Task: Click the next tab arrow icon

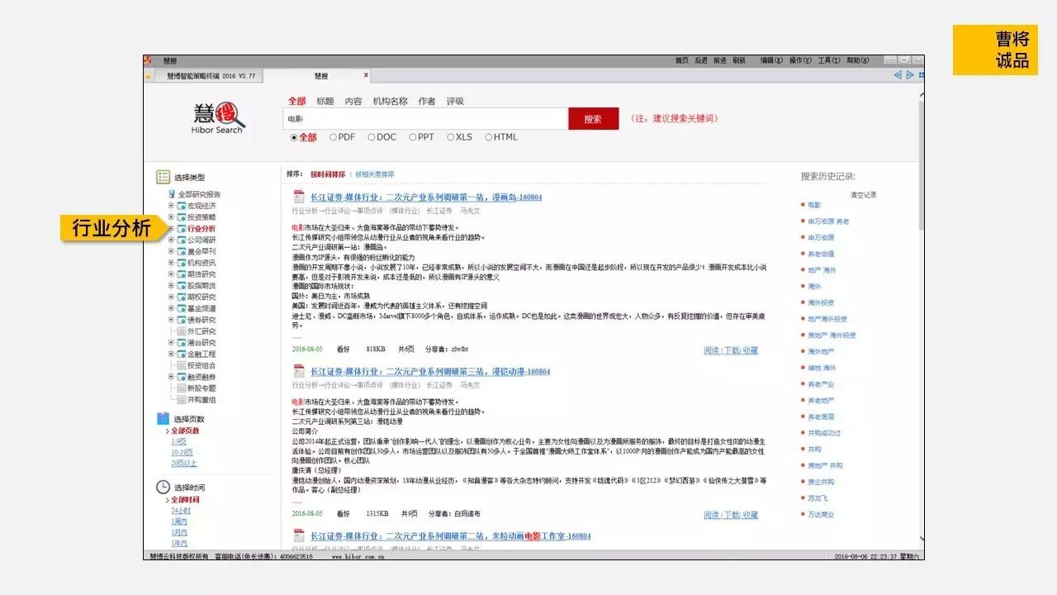Action: (x=910, y=75)
